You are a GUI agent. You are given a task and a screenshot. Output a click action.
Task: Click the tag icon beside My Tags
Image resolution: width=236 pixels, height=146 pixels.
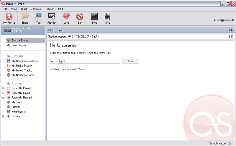click(x=8, y=102)
